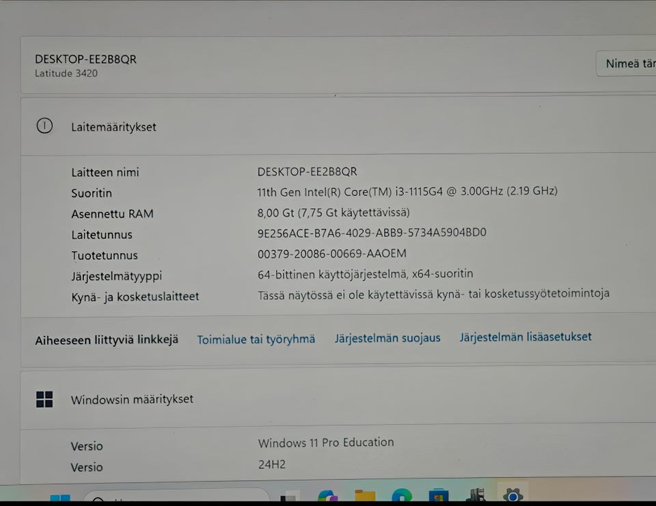
Task: Select the device ID 9E256ACE-B7A6 value
Action: point(372,232)
